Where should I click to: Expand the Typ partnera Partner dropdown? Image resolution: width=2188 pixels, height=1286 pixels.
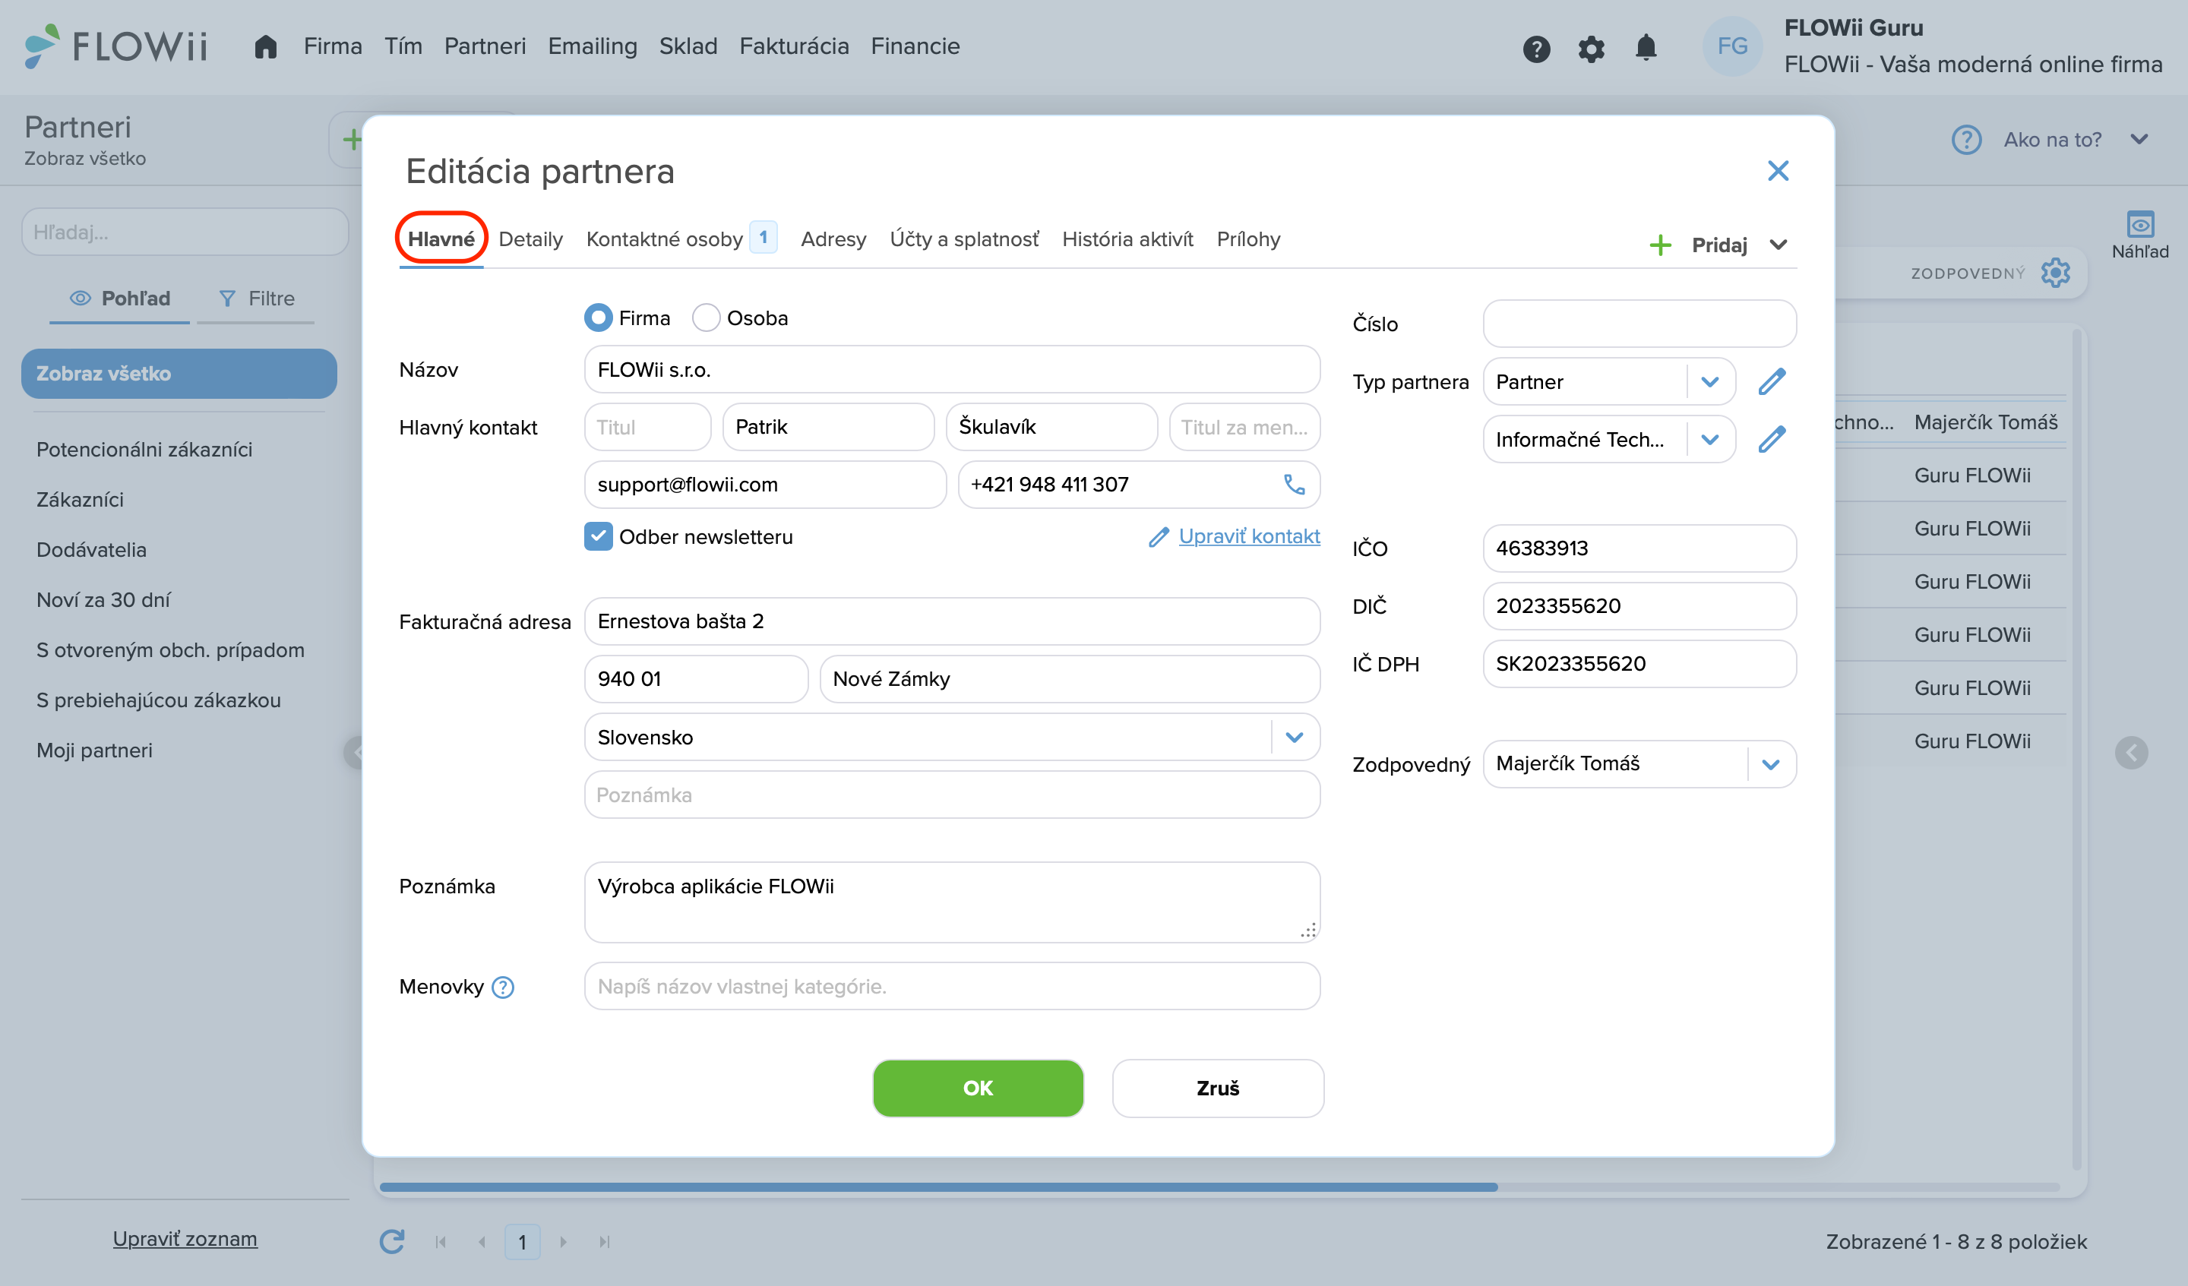click(x=1709, y=382)
